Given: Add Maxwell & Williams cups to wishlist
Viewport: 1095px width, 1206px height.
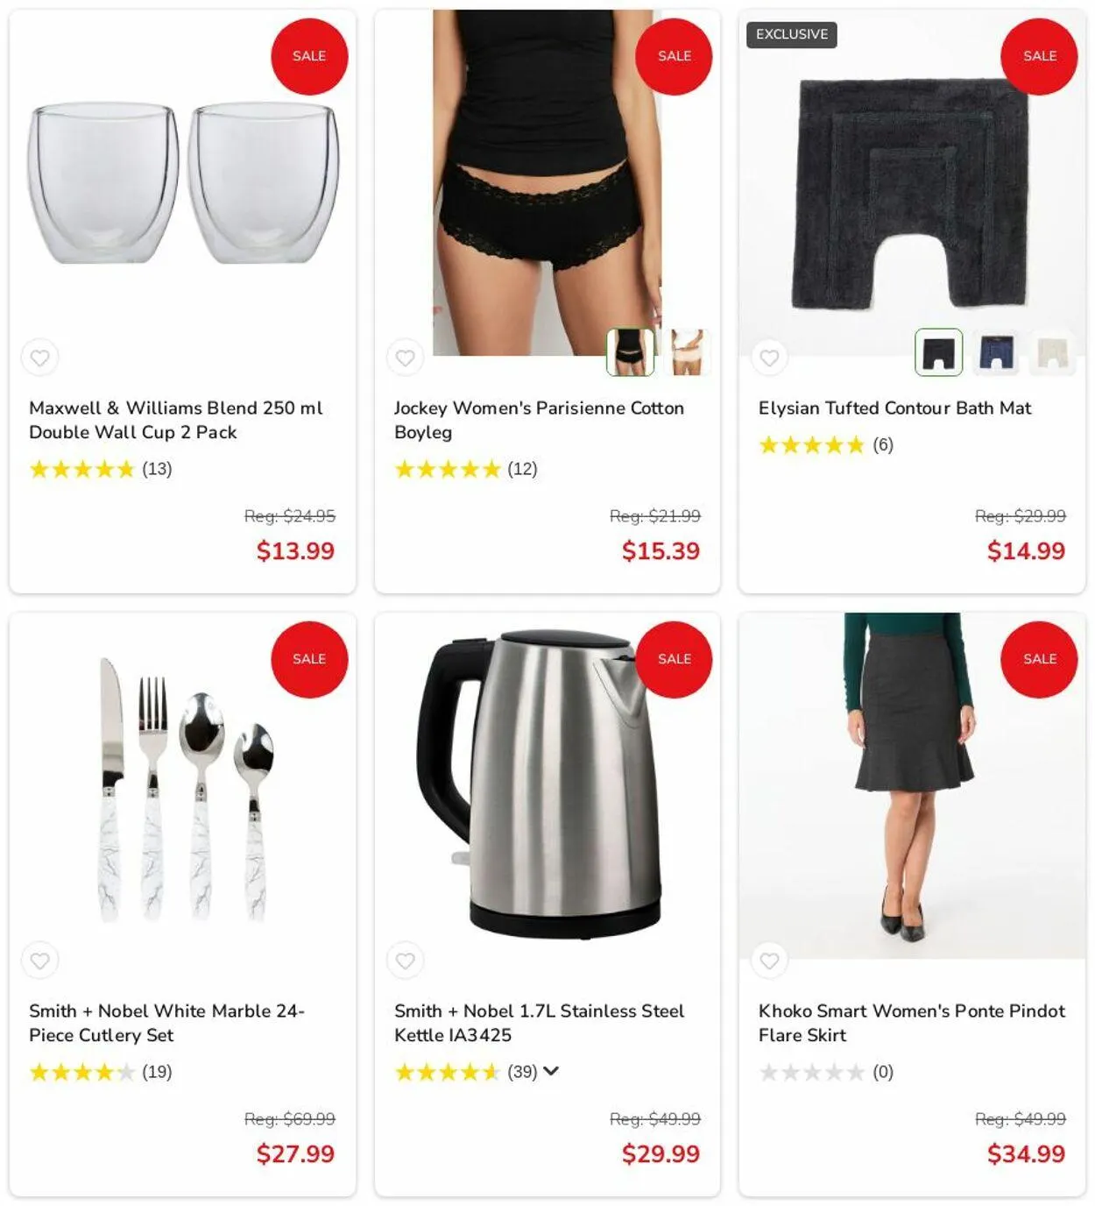Looking at the screenshot, I should [x=40, y=358].
